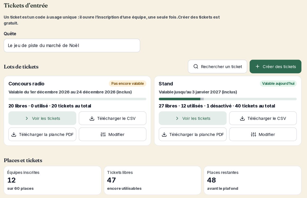Click the Places et tickets heading
Image resolution: width=307 pixels, height=198 pixels.
[x=23, y=160]
